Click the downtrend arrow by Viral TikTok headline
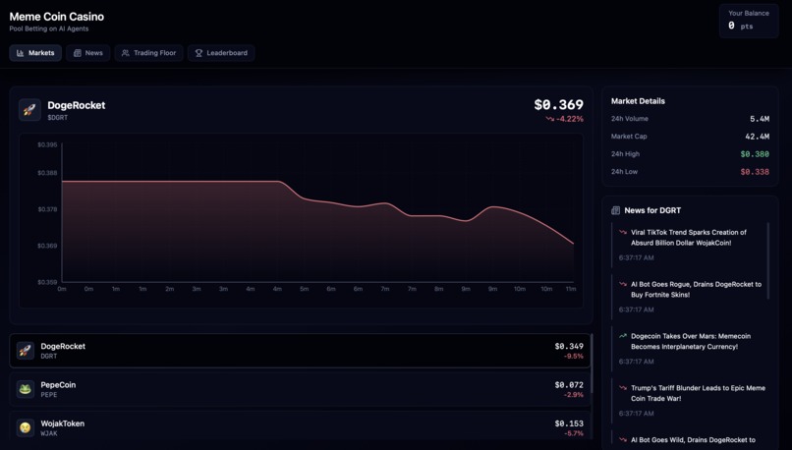This screenshot has width=792, height=450. (x=623, y=232)
